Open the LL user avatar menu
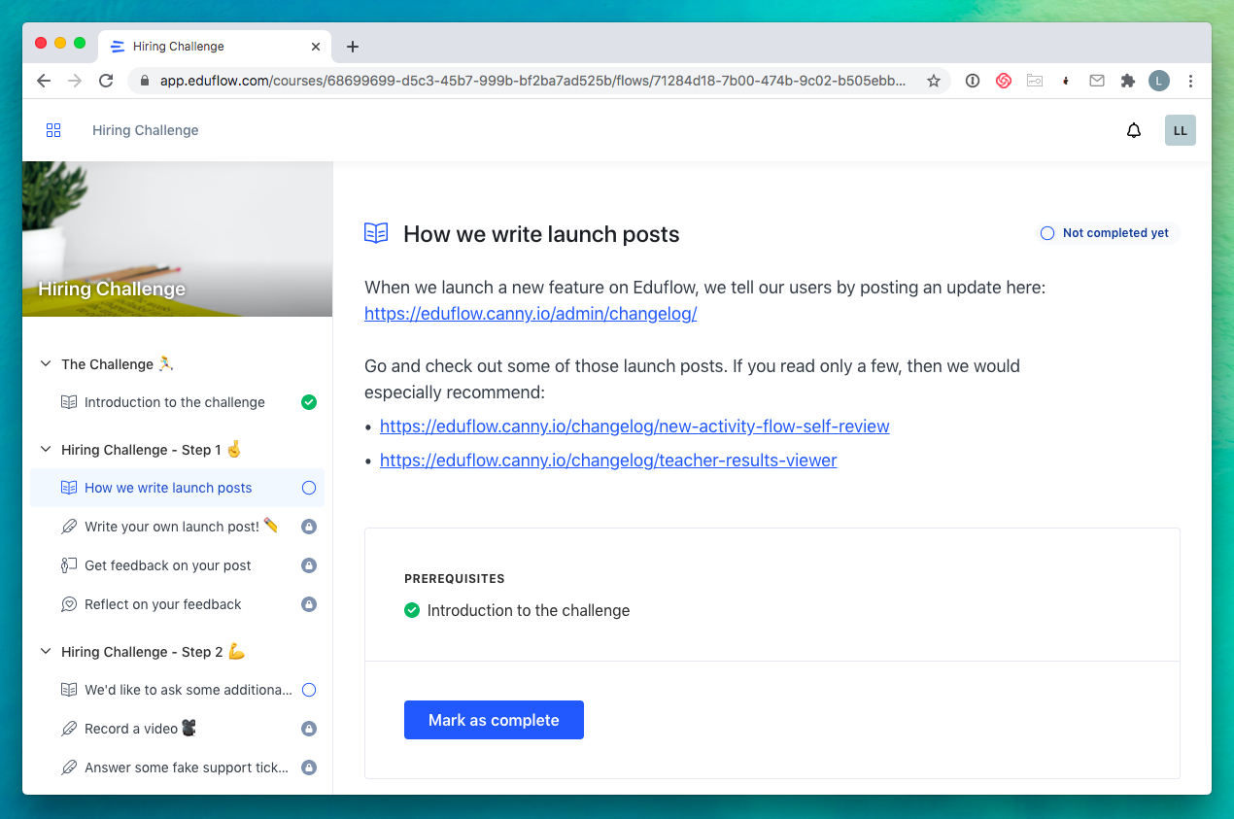The width and height of the screenshot is (1234, 819). click(1181, 130)
